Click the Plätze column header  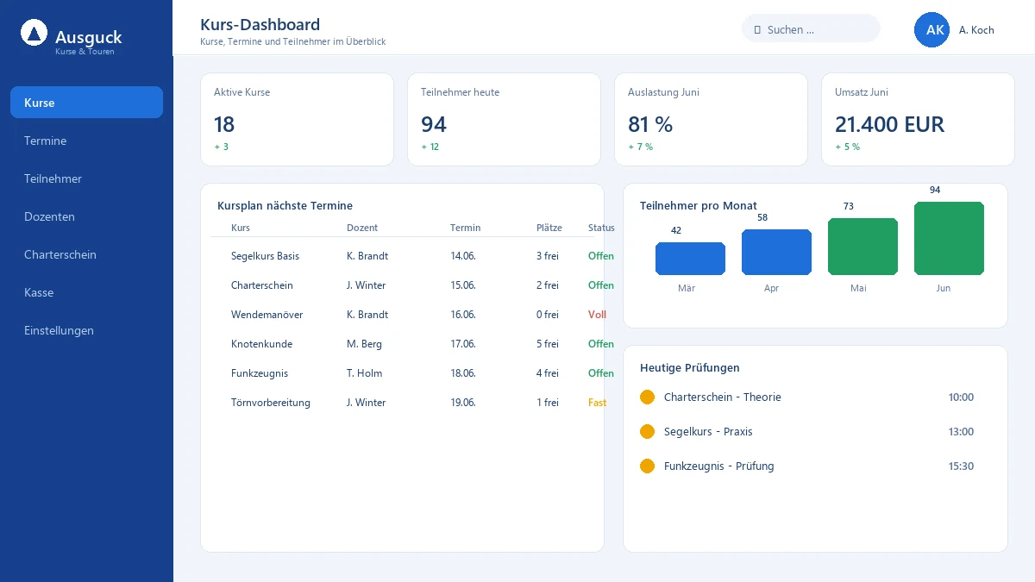(x=549, y=228)
